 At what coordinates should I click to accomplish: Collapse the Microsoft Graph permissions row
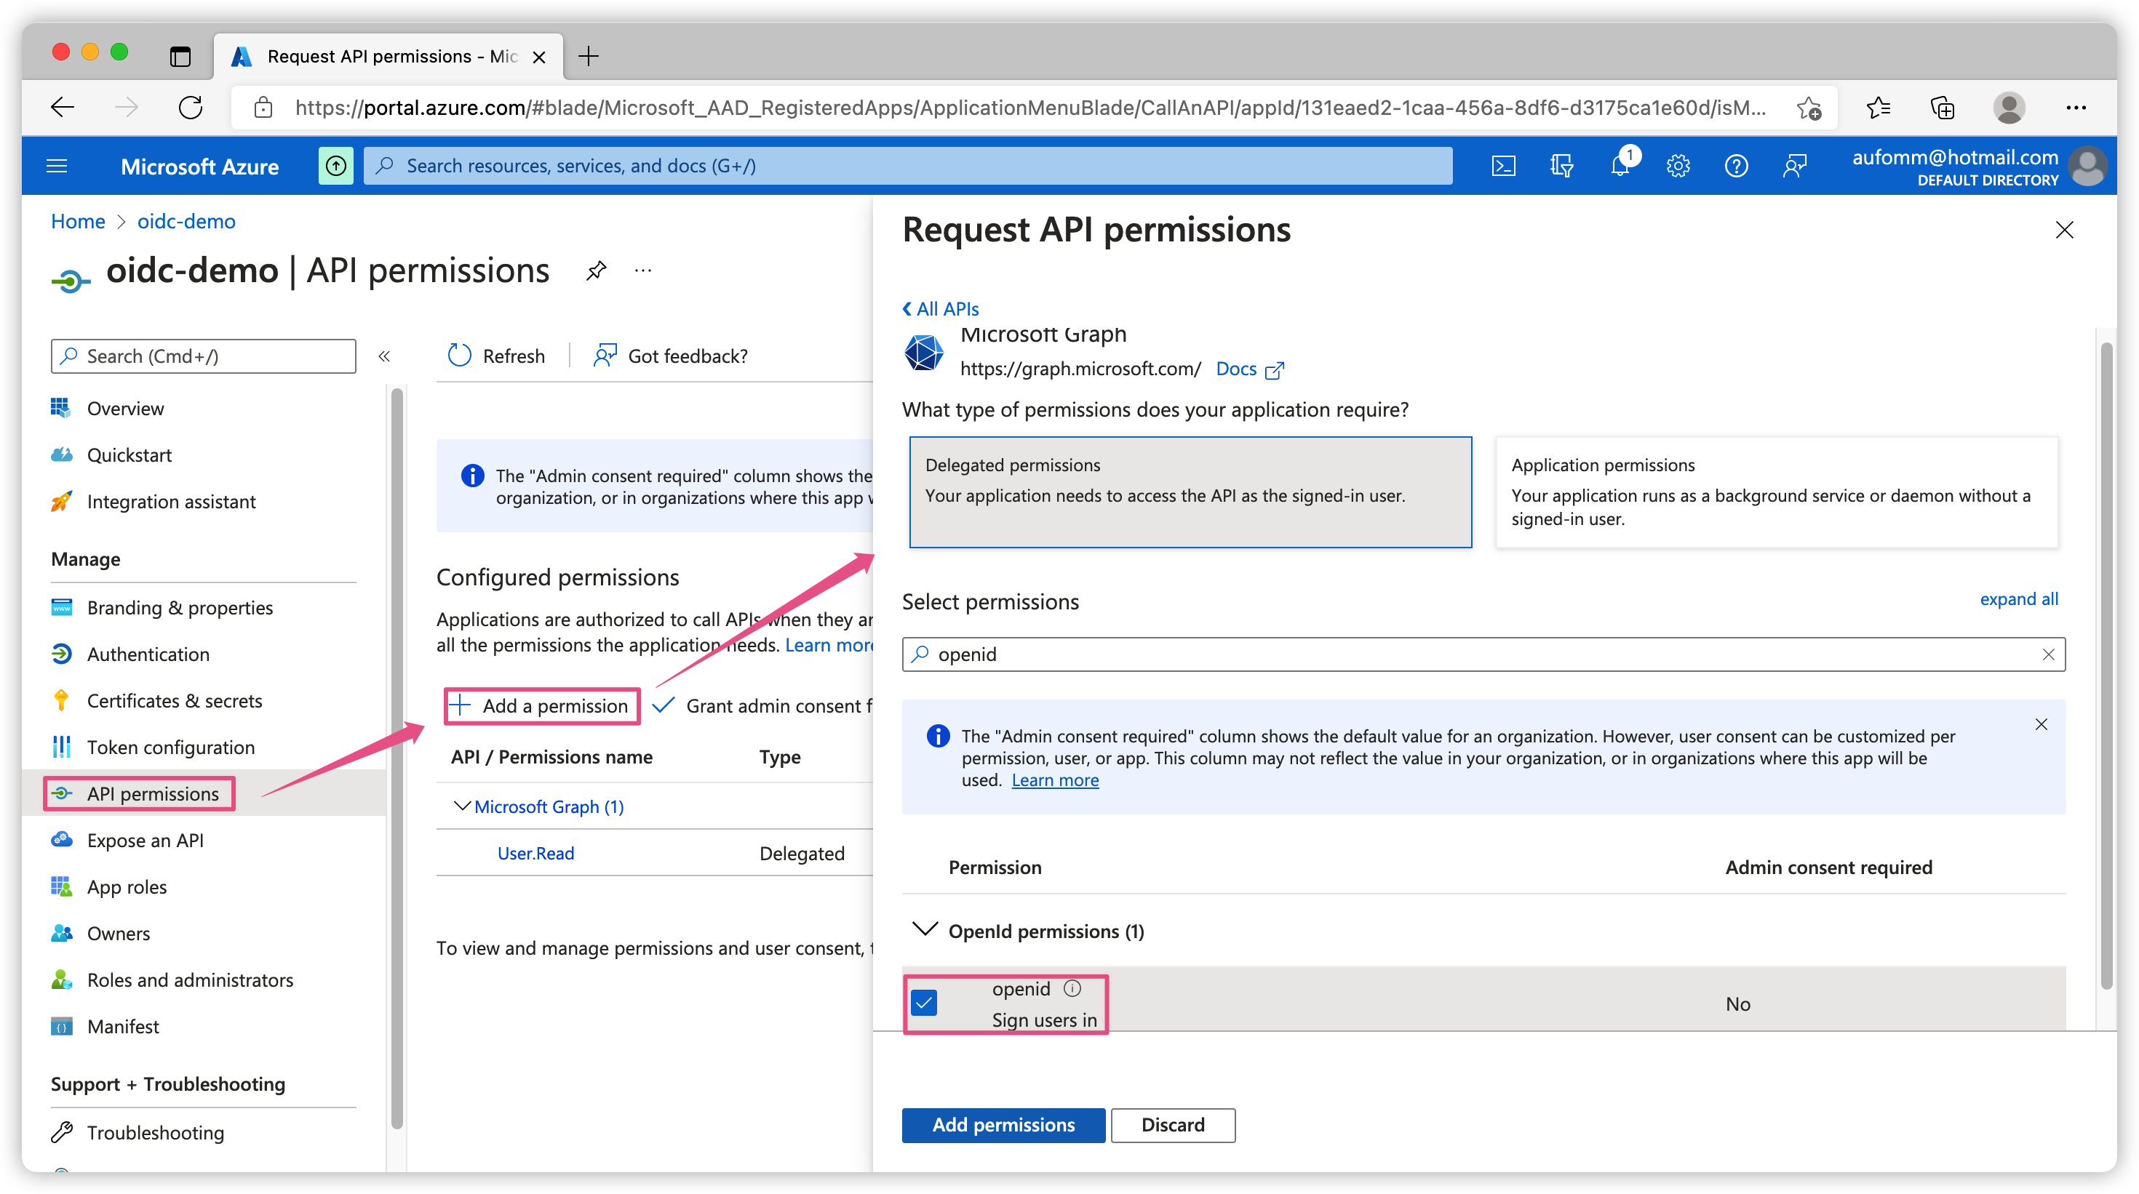click(462, 806)
